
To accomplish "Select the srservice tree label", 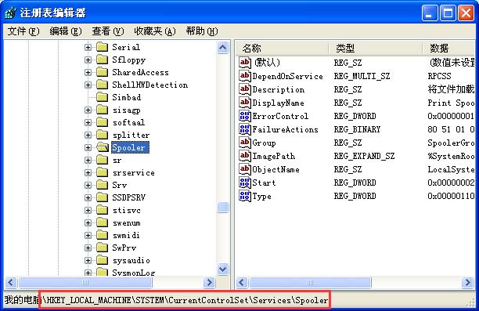I will click(134, 172).
